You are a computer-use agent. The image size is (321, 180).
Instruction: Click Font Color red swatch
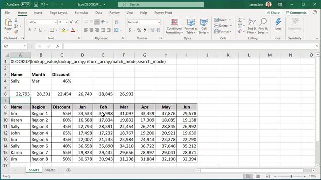pyautogui.click(x=73, y=30)
